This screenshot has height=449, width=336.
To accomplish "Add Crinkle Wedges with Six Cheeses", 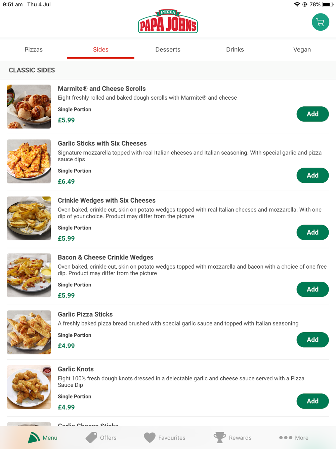I will (312, 232).
